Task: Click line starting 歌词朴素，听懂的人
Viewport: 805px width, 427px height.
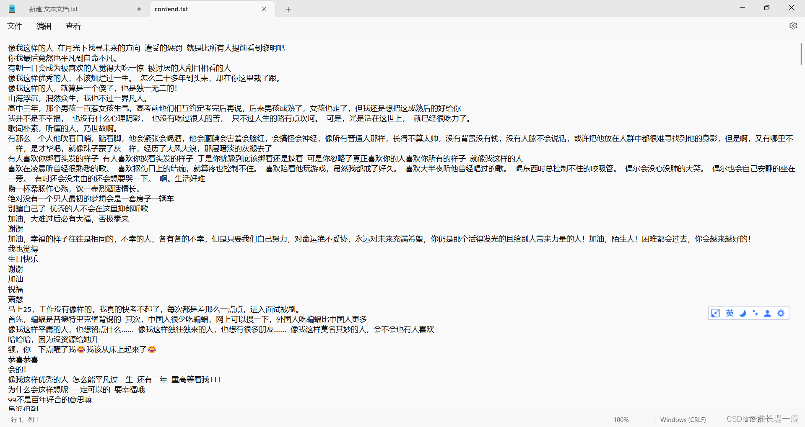Action: click(x=63, y=129)
